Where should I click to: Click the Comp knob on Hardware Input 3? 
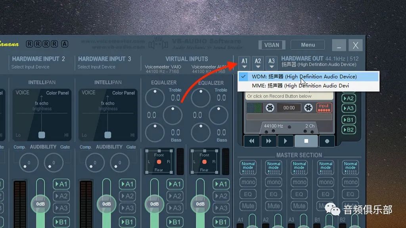coord(95,163)
